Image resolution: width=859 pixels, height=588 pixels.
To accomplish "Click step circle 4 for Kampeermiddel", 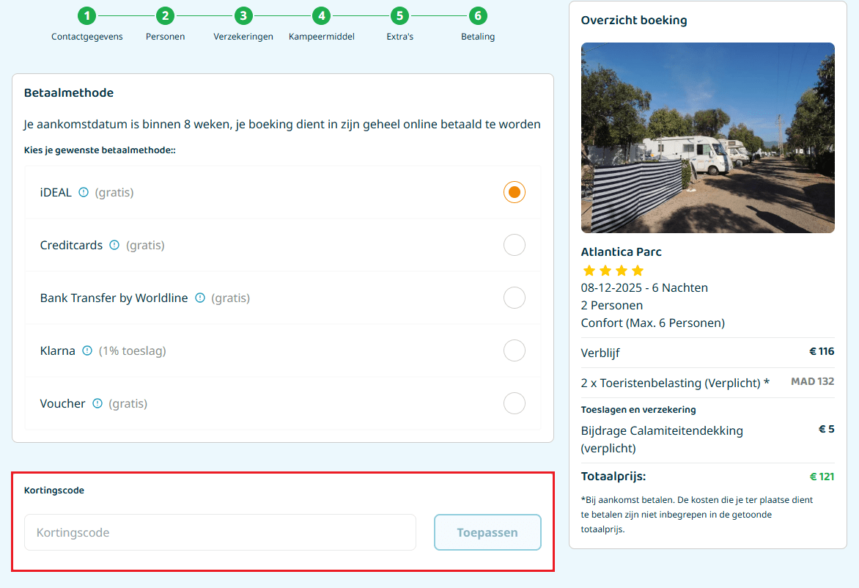I will (322, 15).
